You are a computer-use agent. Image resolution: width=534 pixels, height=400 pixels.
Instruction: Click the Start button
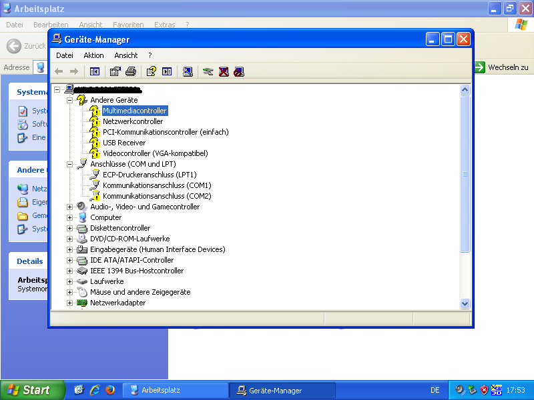coord(33,390)
